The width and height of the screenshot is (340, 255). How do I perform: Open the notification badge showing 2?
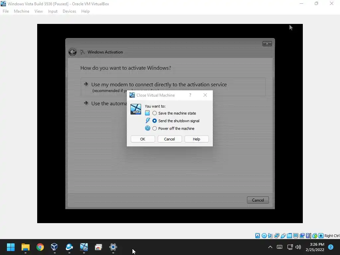331,247
